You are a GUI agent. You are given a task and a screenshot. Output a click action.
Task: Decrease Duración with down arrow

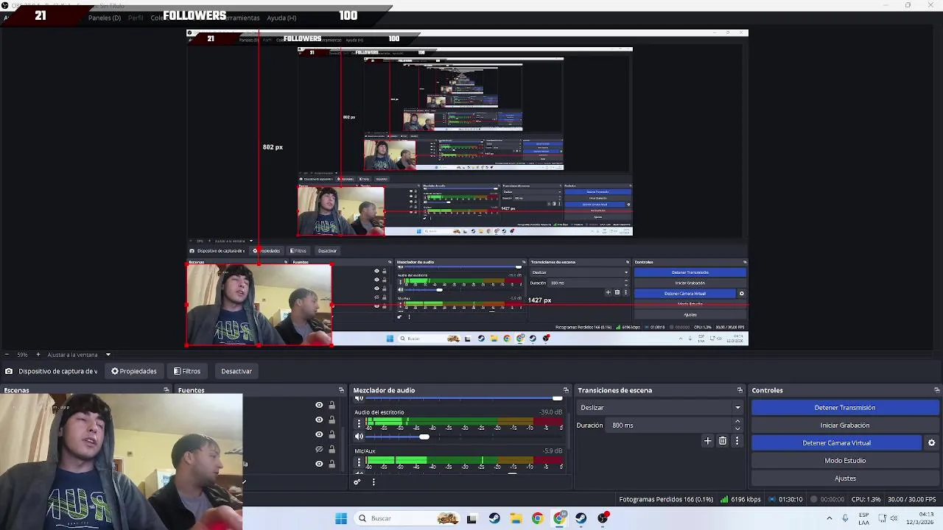[737, 428]
